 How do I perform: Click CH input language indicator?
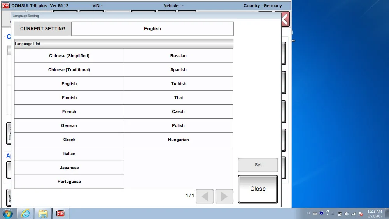pyautogui.click(x=308, y=213)
